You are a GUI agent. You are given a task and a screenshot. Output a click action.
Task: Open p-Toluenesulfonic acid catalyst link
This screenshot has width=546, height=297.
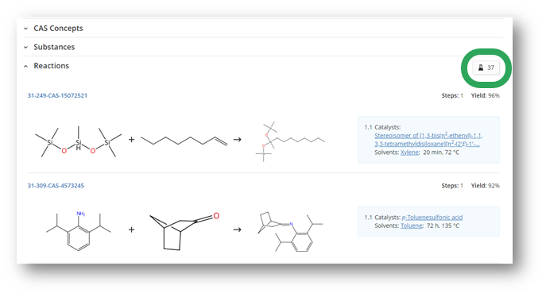click(432, 218)
